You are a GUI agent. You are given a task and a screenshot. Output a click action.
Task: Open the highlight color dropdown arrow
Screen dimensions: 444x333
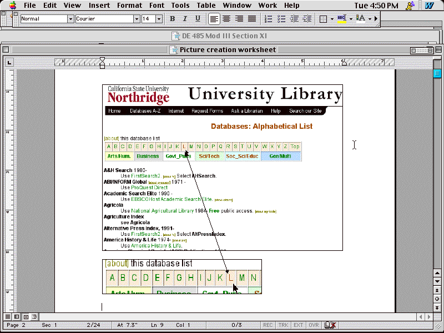(351, 19)
